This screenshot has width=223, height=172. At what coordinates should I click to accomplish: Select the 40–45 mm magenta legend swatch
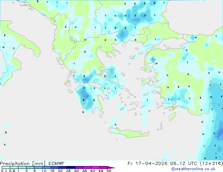(95, 167)
